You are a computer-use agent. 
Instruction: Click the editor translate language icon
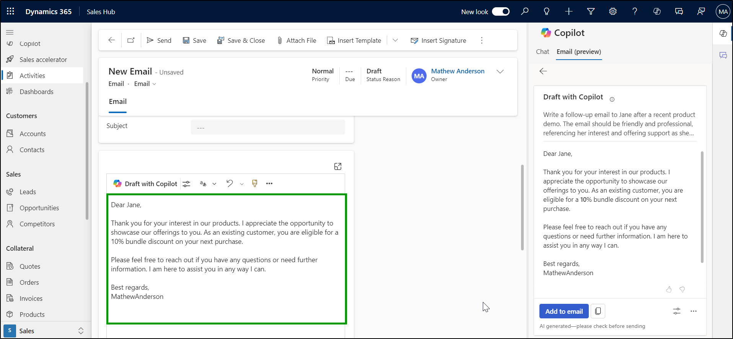(203, 184)
